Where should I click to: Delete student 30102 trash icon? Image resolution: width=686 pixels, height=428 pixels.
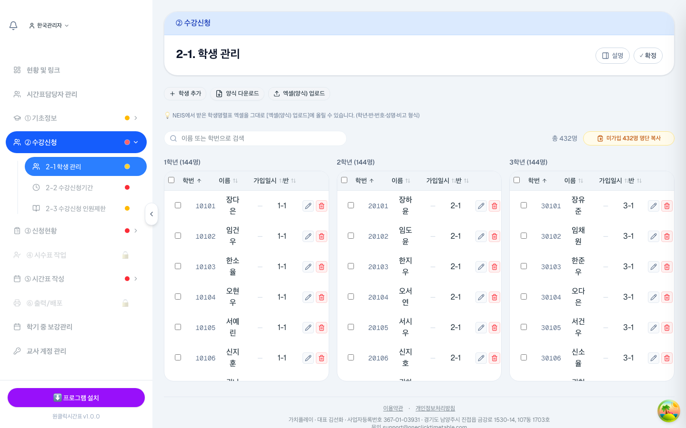(x=667, y=236)
